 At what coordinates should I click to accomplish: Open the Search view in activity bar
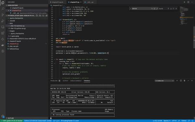(x=3, y=8)
